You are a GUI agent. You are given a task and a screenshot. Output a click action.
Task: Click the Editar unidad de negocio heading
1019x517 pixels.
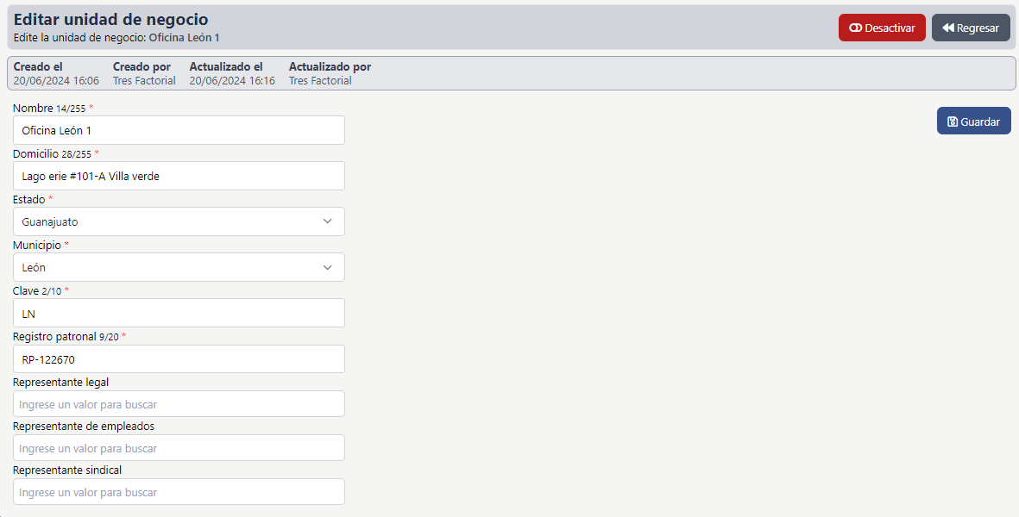110,19
